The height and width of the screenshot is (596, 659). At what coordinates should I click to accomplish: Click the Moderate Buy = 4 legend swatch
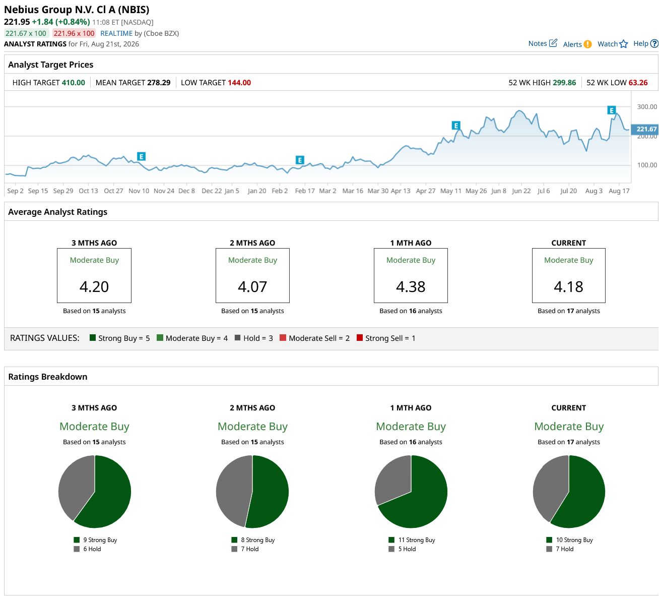(160, 338)
